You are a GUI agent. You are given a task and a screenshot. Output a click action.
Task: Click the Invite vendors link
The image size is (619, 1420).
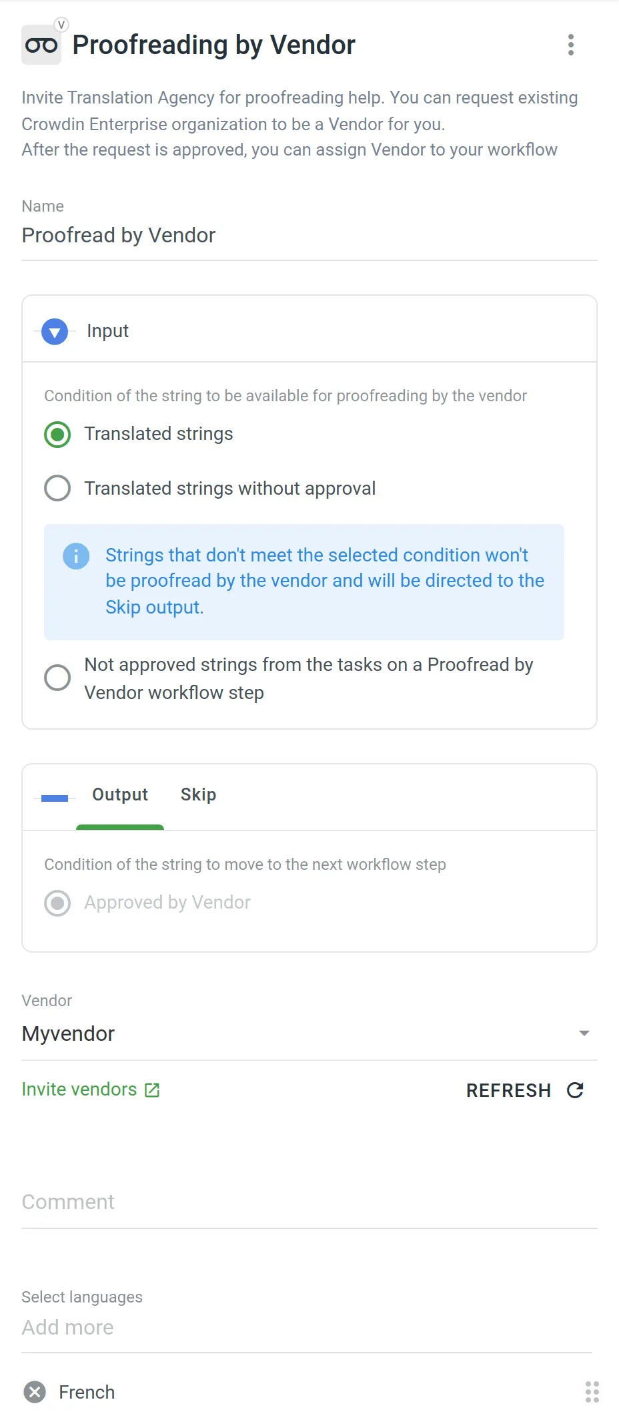coord(78,1089)
